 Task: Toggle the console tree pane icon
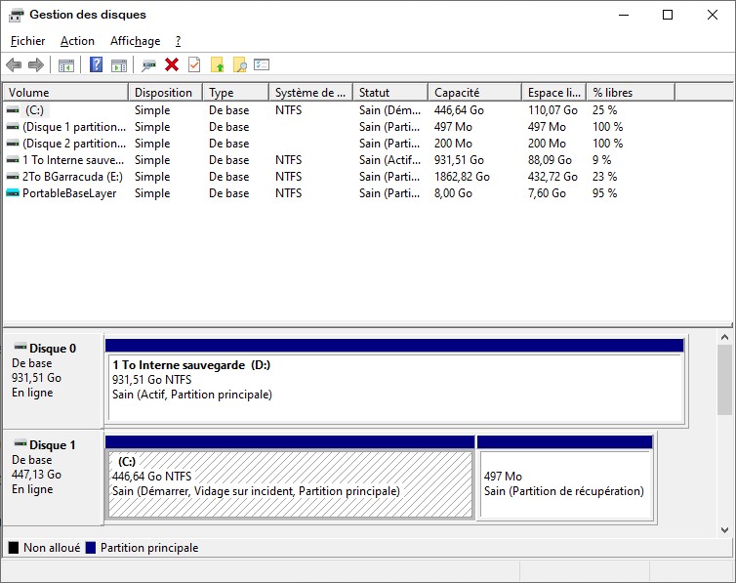pos(66,64)
